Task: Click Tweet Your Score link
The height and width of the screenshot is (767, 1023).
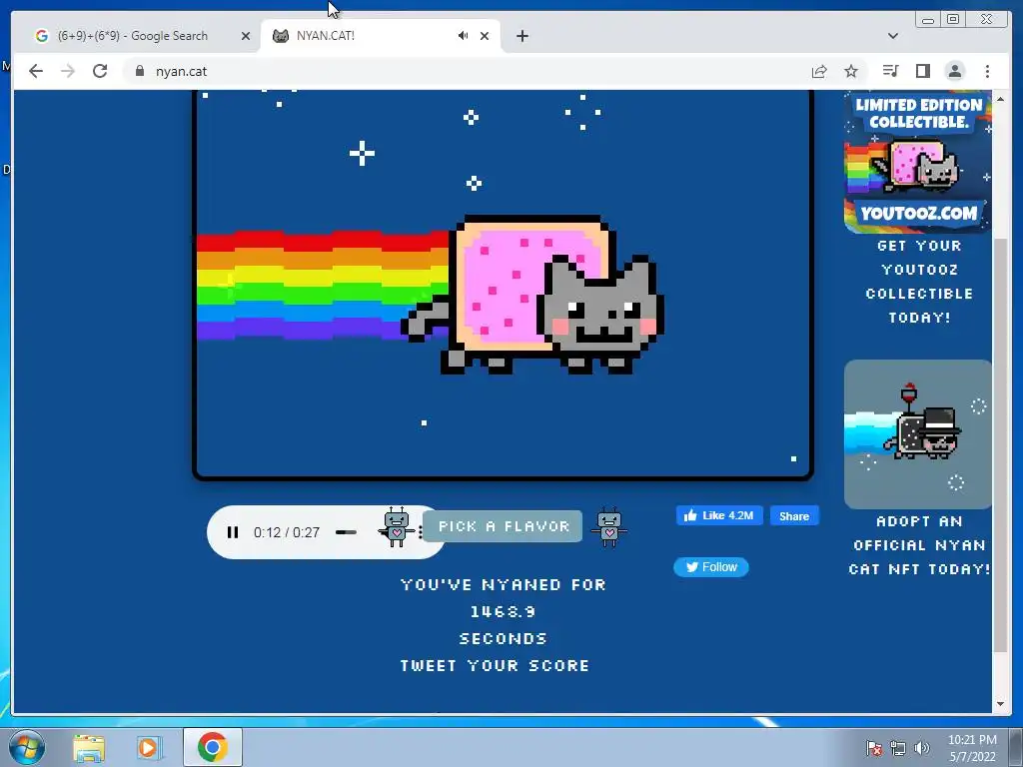Action: [x=495, y=665]
